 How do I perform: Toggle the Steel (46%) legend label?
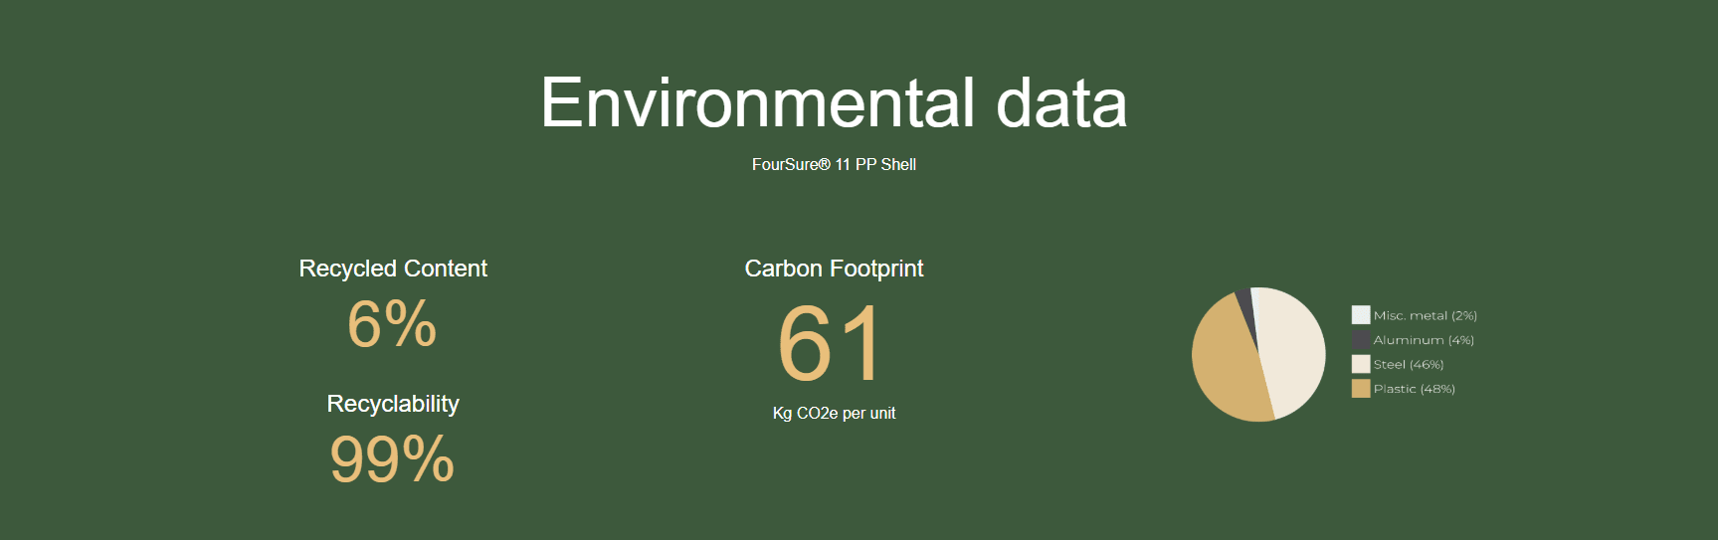pos(1409,364)
